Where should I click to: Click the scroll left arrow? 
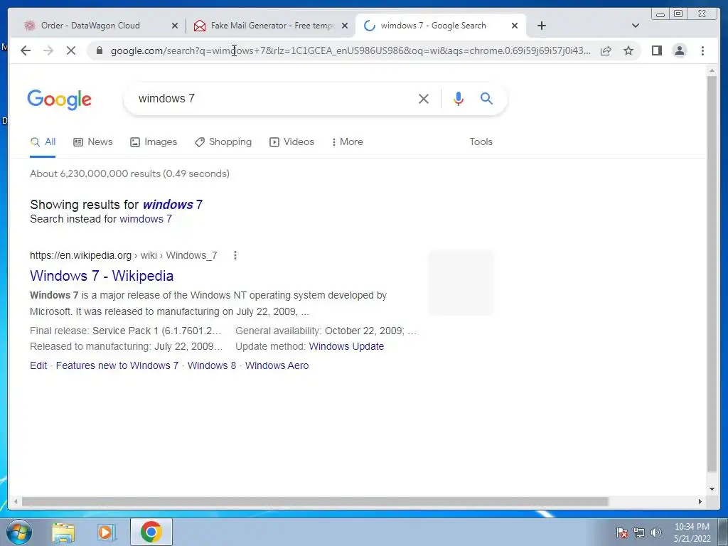click(16, 501)
